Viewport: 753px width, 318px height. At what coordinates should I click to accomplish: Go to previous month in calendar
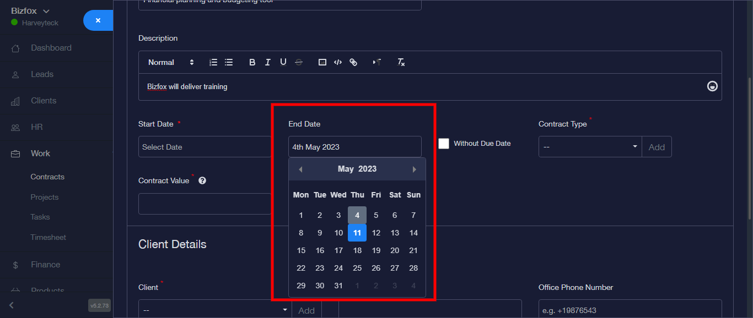(300, 169)
